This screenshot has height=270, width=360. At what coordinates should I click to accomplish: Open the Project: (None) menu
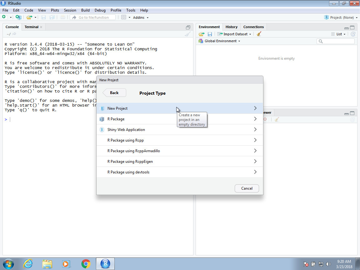click(x=341, y=17)
